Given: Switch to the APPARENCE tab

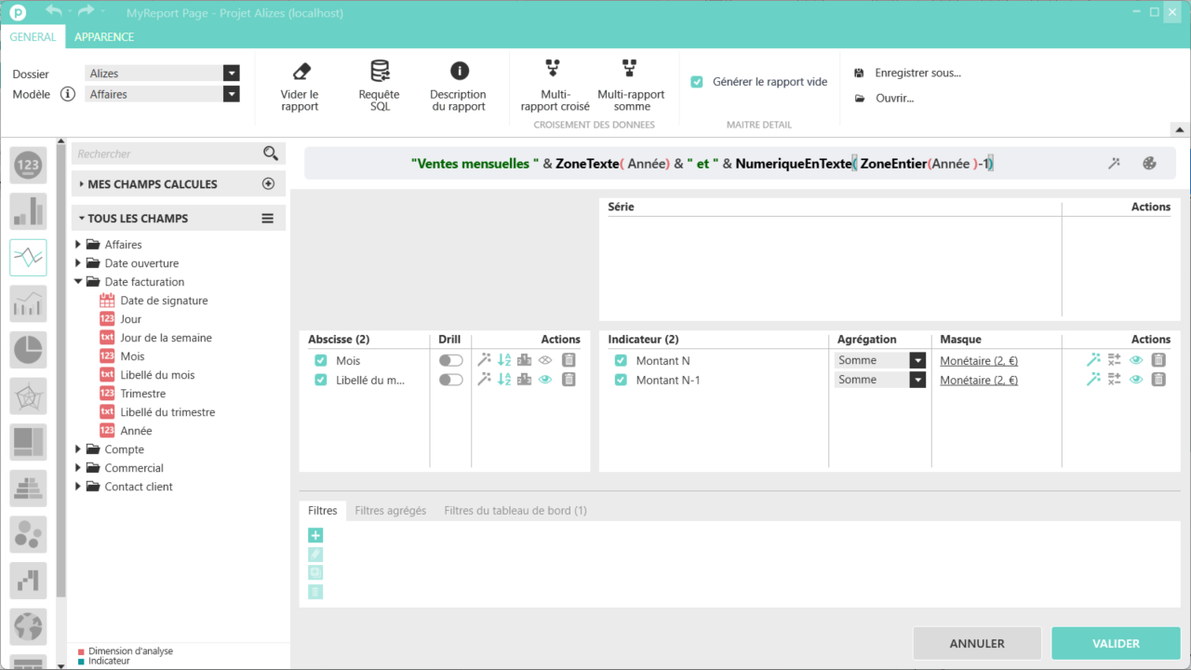Looking at the screenshot, I should (x=104, y=37).
